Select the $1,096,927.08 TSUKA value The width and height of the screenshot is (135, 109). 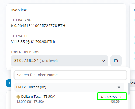click(x=112, y=97)
